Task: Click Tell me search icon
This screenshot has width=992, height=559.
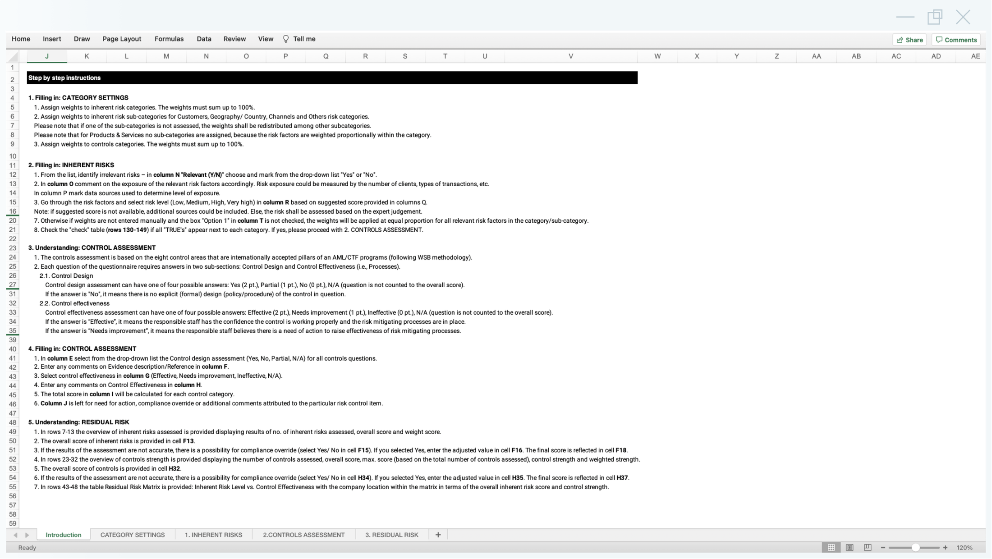Action: click(x=286, y=39)
